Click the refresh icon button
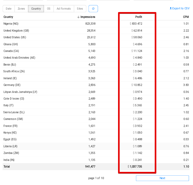This screenshot has width=193, height=185. click(x=93, y=9)
